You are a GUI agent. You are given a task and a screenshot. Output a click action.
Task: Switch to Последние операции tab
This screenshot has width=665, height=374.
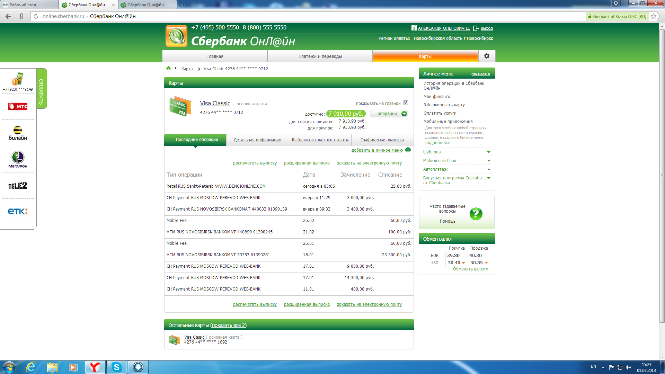coord(195,140)
